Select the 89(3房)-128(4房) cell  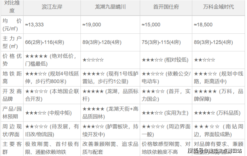[110, 42]
